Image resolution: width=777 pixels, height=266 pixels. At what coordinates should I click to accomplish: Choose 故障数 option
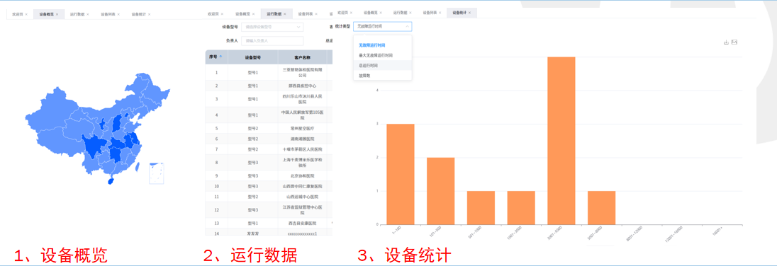[x=383, y=76]
